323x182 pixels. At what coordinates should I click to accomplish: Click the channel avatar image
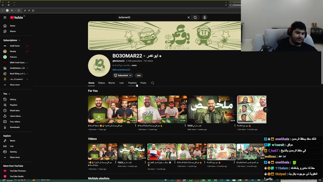[x=99, y=65]
